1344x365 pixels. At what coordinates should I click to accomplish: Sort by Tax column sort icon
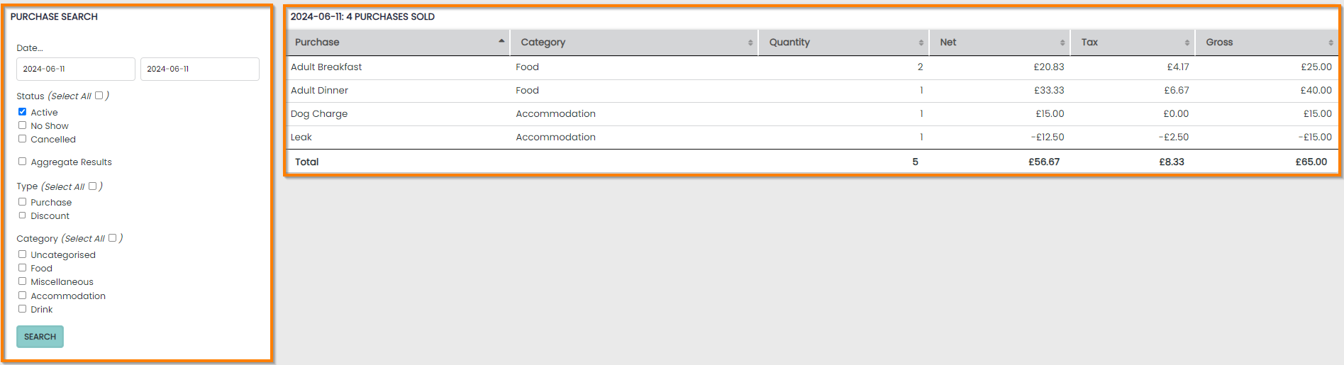coord(1187,43)
